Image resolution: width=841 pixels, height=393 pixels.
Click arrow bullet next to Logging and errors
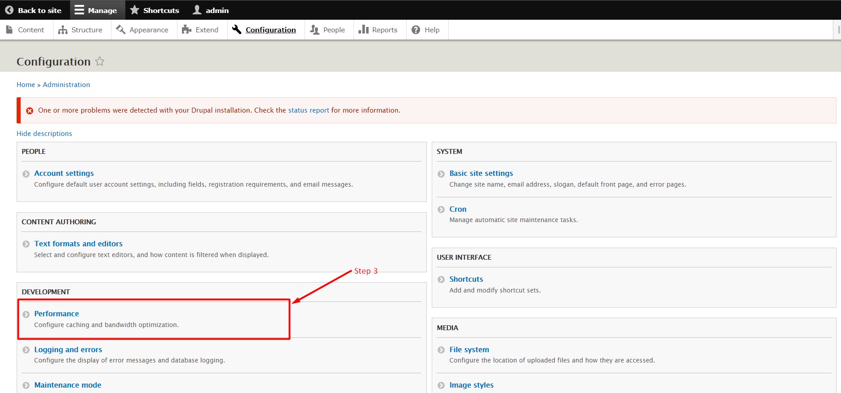(26, 350)
